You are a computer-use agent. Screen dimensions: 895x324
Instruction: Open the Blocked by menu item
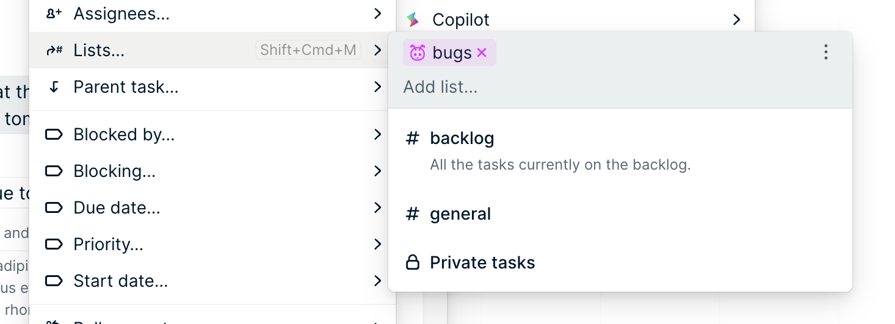click(x=124, y=135)
